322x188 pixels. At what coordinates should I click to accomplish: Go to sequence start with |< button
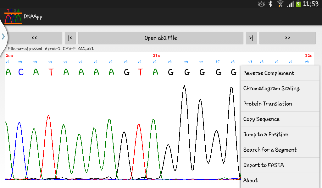click(70, 38)
